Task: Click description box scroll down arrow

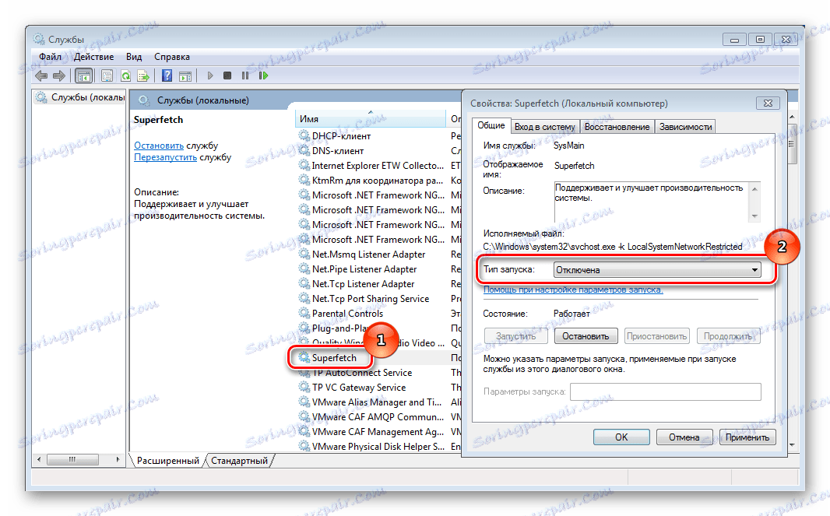Action: (754, 216)
